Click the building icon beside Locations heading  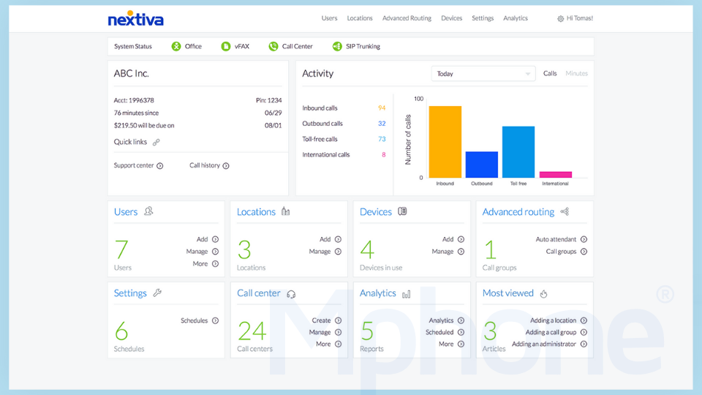(285, 211)
